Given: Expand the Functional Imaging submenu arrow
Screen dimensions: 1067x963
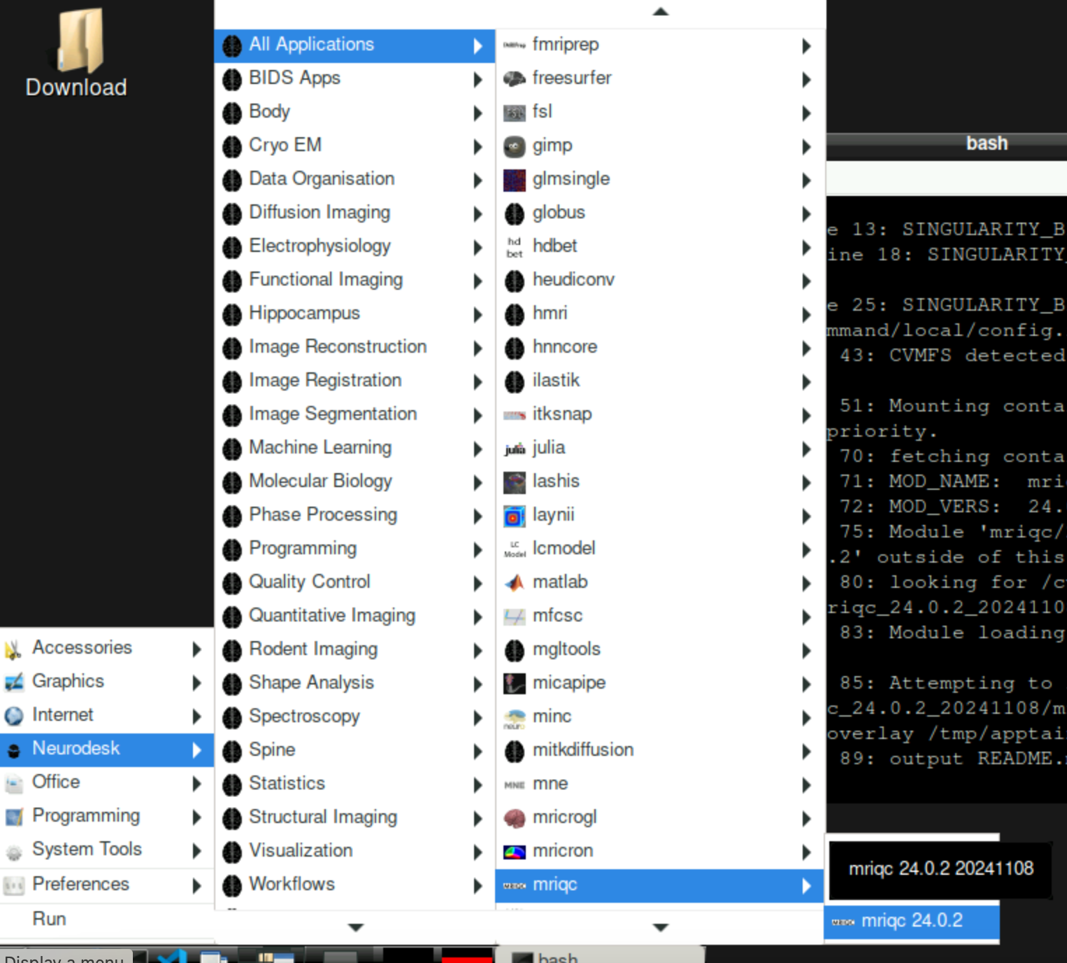Looking at the screenshot, I should (x=478, y=281).
